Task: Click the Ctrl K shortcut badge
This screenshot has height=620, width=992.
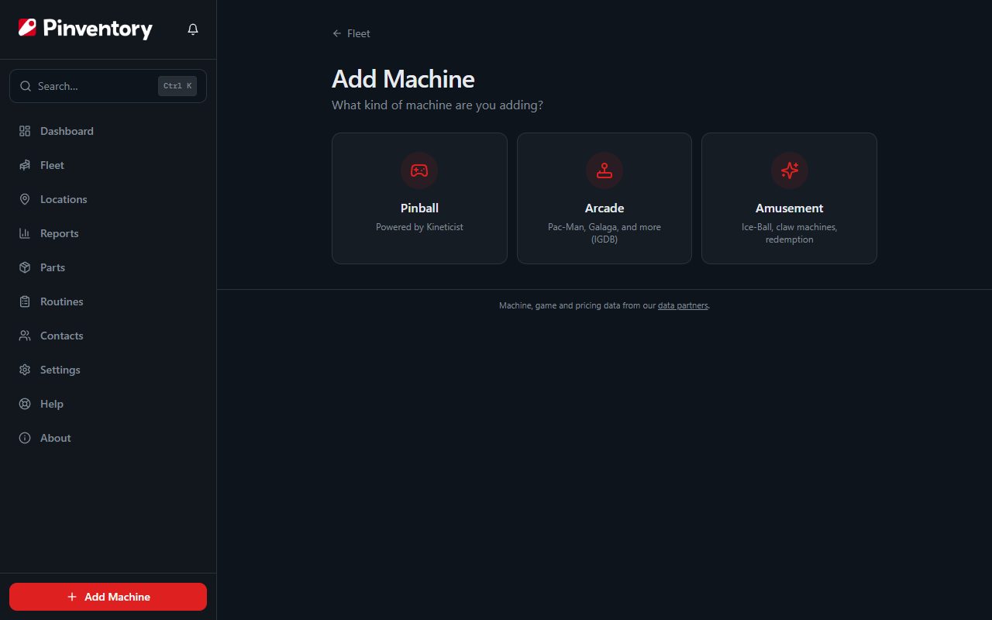Action: pos(177,86)
